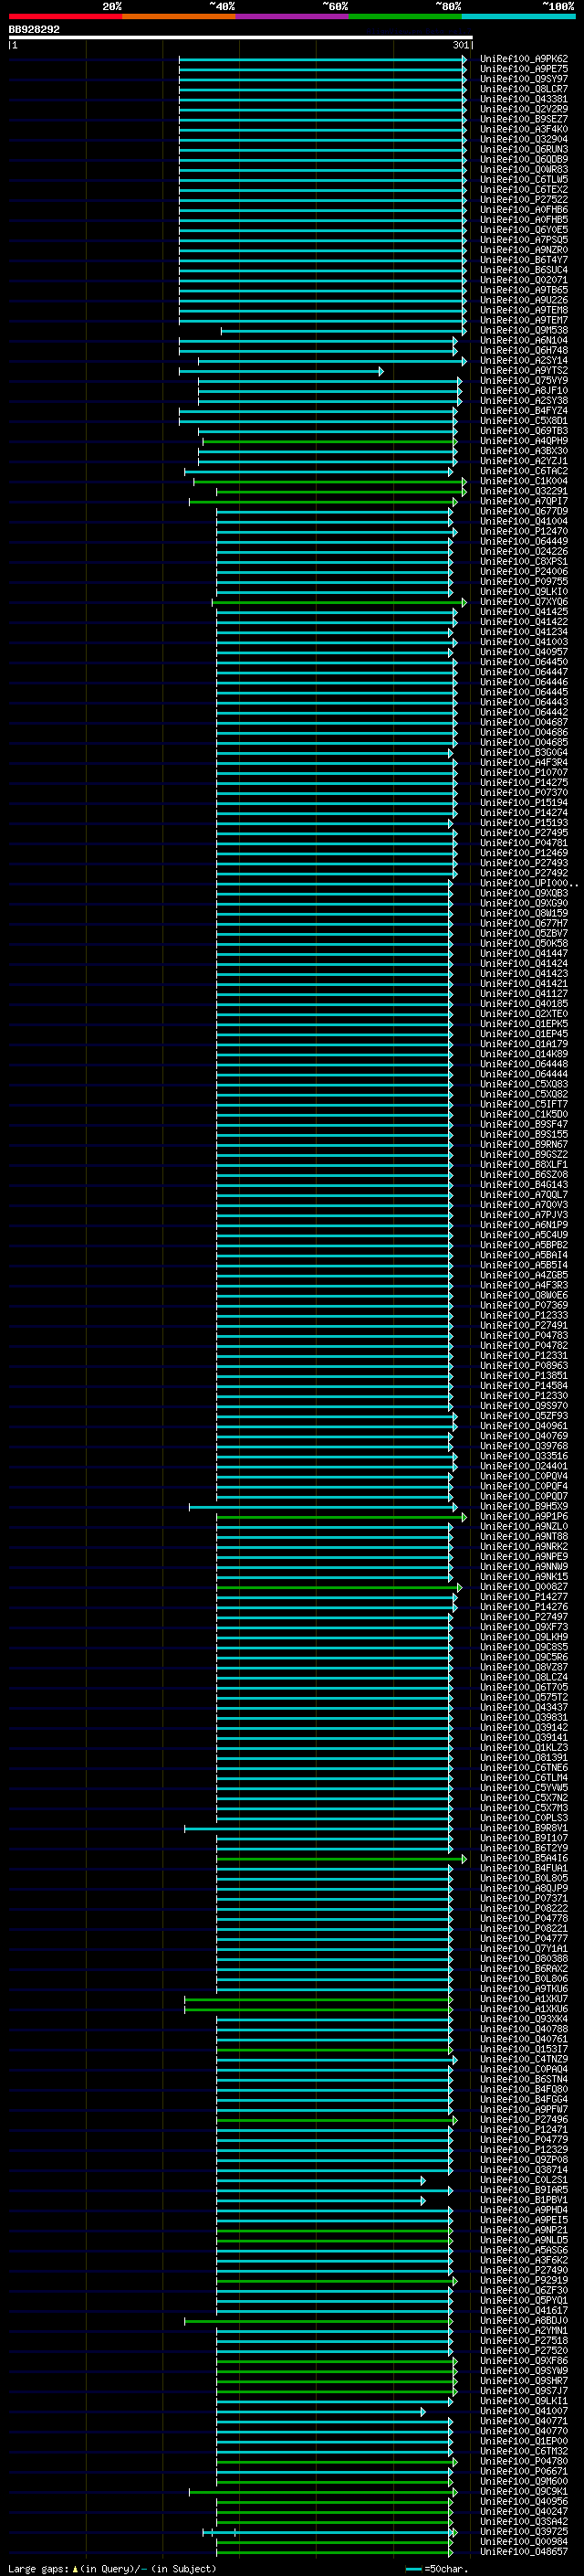
Task: Select hit label UniRef100_Q02071
Action: [524, 280]
